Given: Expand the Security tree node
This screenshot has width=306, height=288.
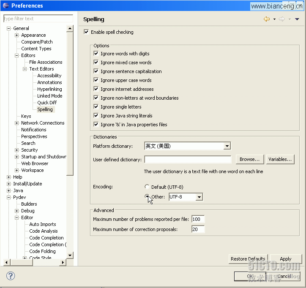Looking at the screenshot, I should [16, 150].
